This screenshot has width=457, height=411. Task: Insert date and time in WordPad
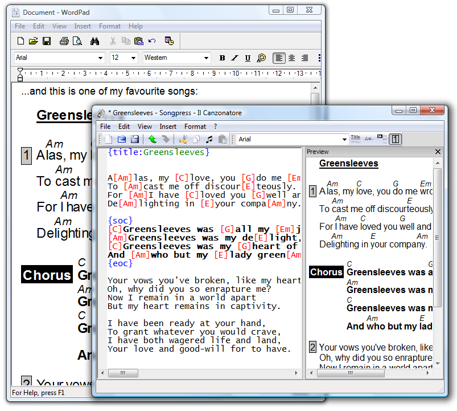[169, 41]
